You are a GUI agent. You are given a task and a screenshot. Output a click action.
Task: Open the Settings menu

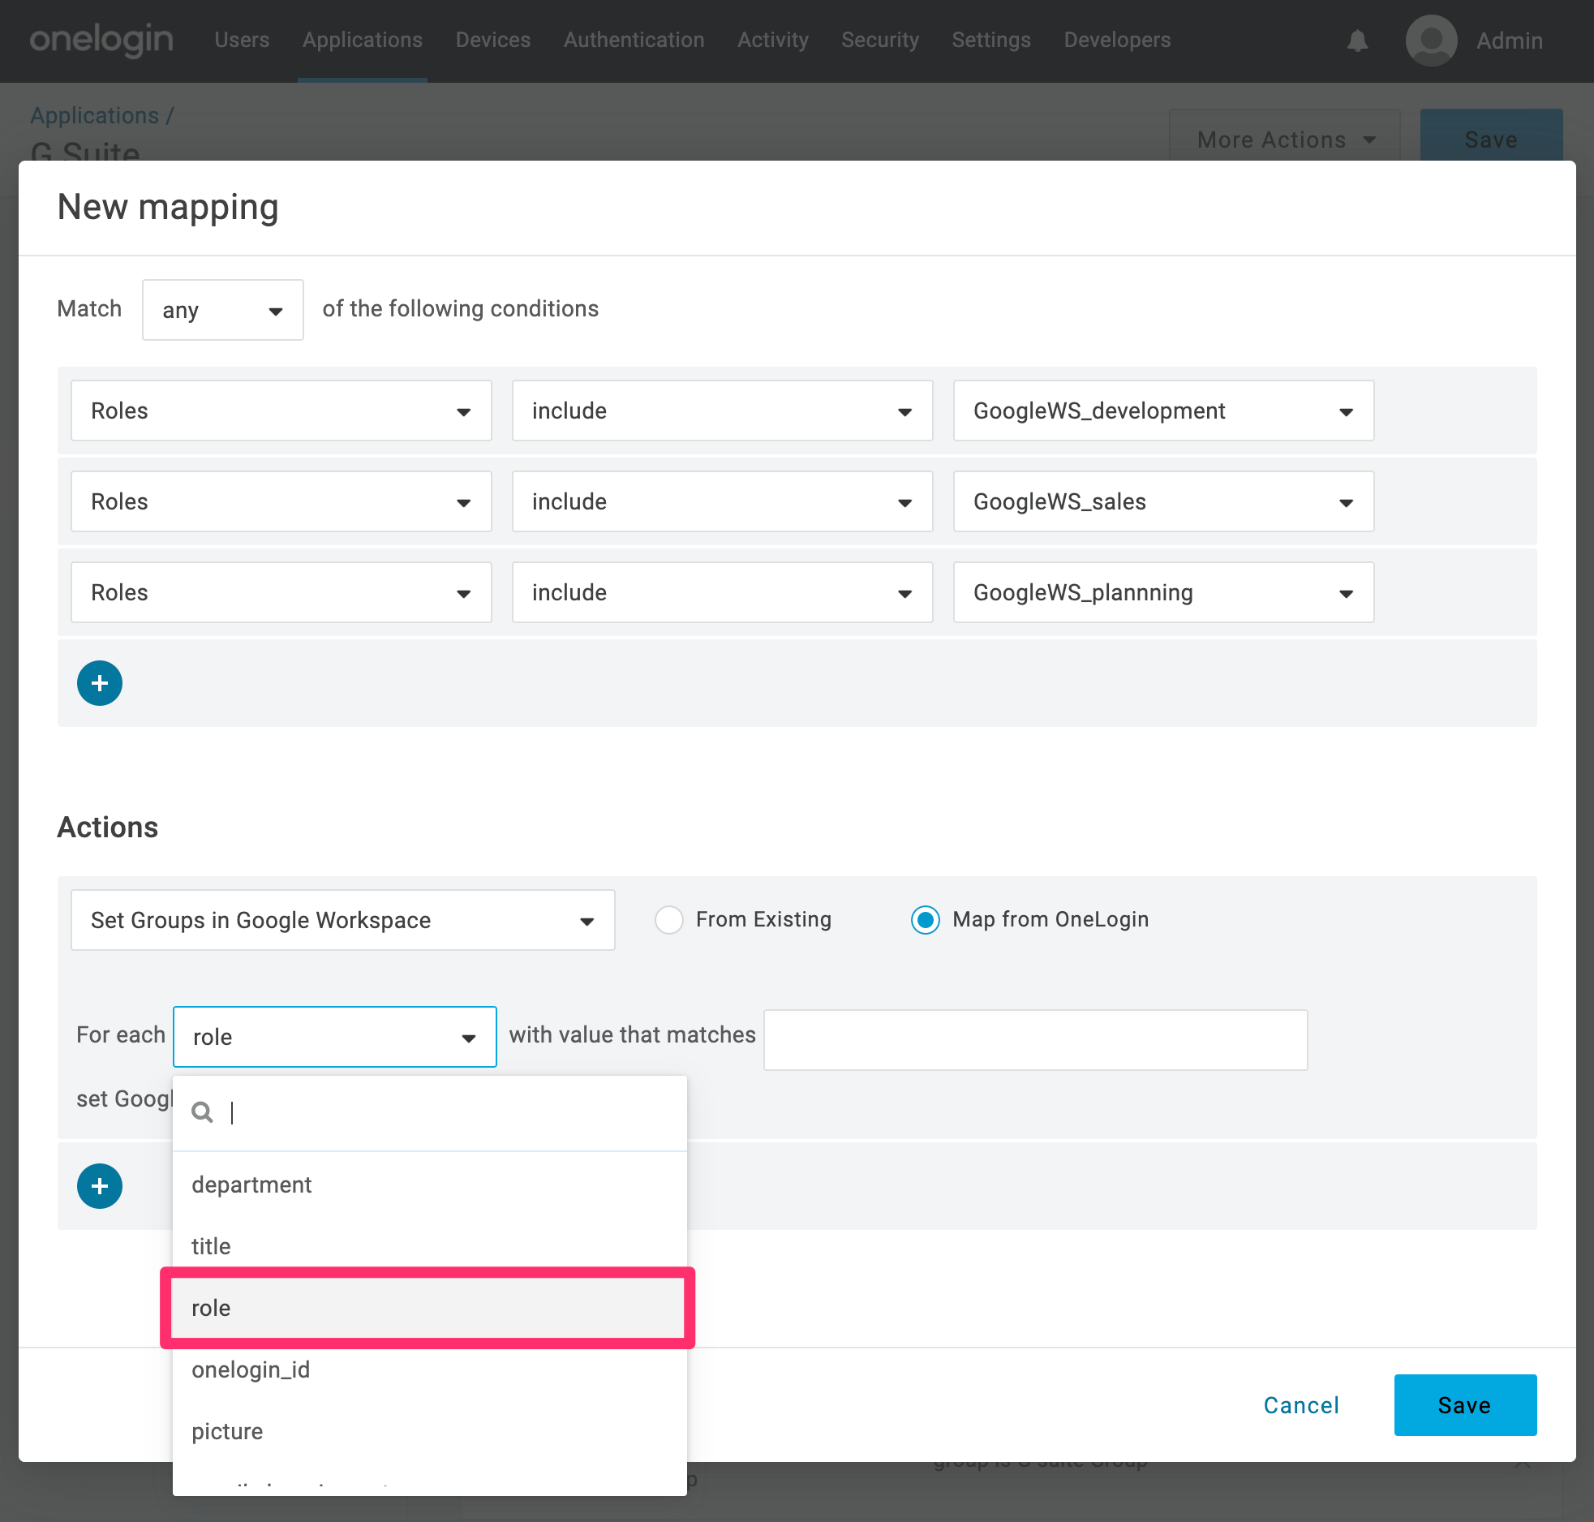coord(991,40)
